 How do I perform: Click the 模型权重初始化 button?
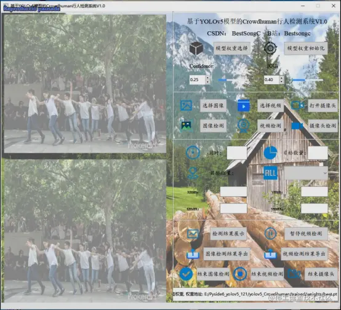(x=306, y=48)
